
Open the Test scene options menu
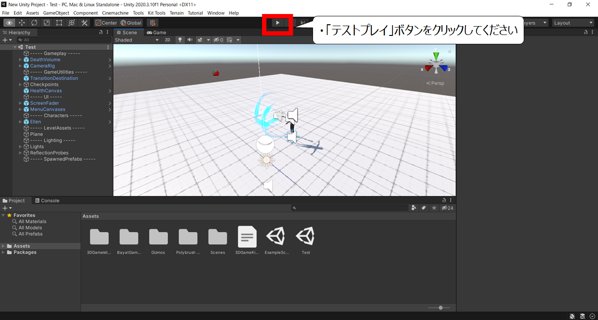(x=108, y=47)
